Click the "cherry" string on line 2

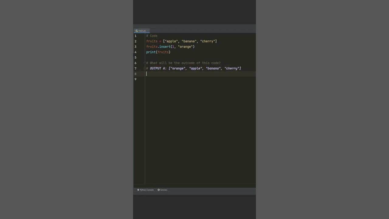point(208,41)
